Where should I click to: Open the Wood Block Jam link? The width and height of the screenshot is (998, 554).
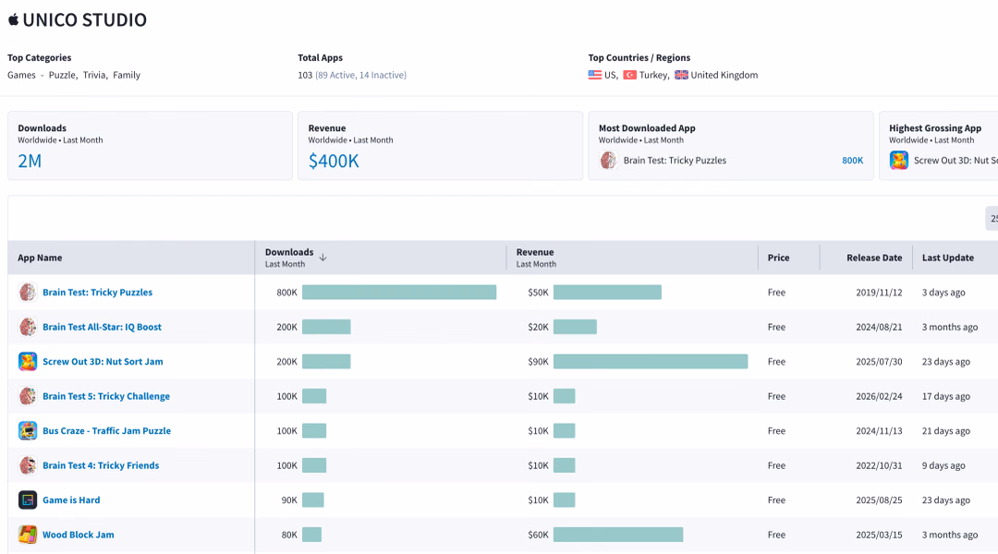coord(79,535)
